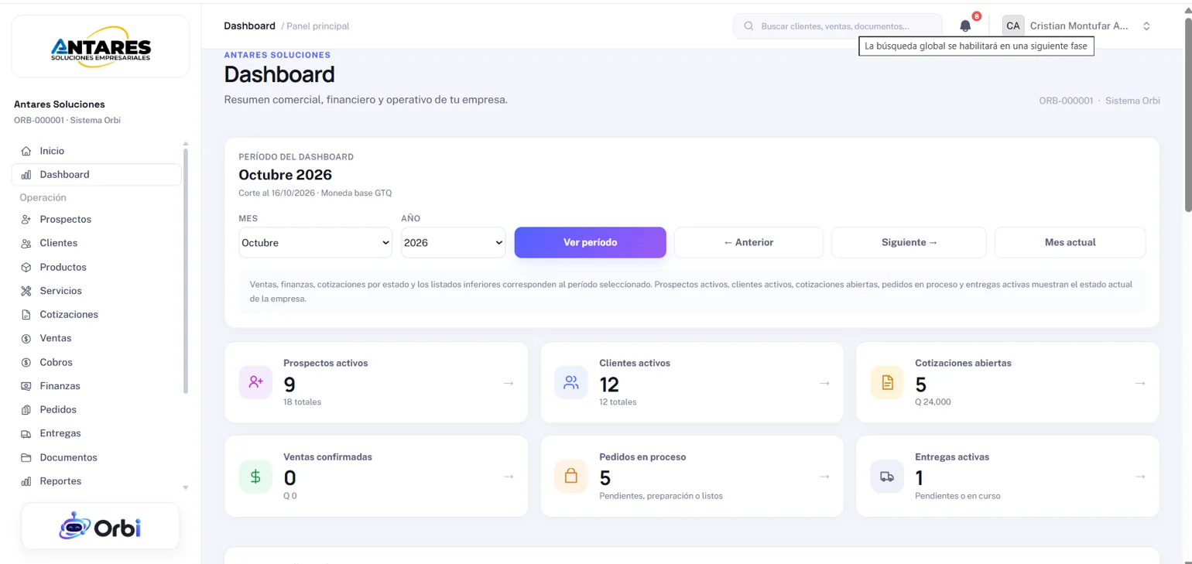The width and height of the screenshot is (1192, 564).
Task: Navigate to Reportes in the sidebar
Action: click(x=97, y=481)
